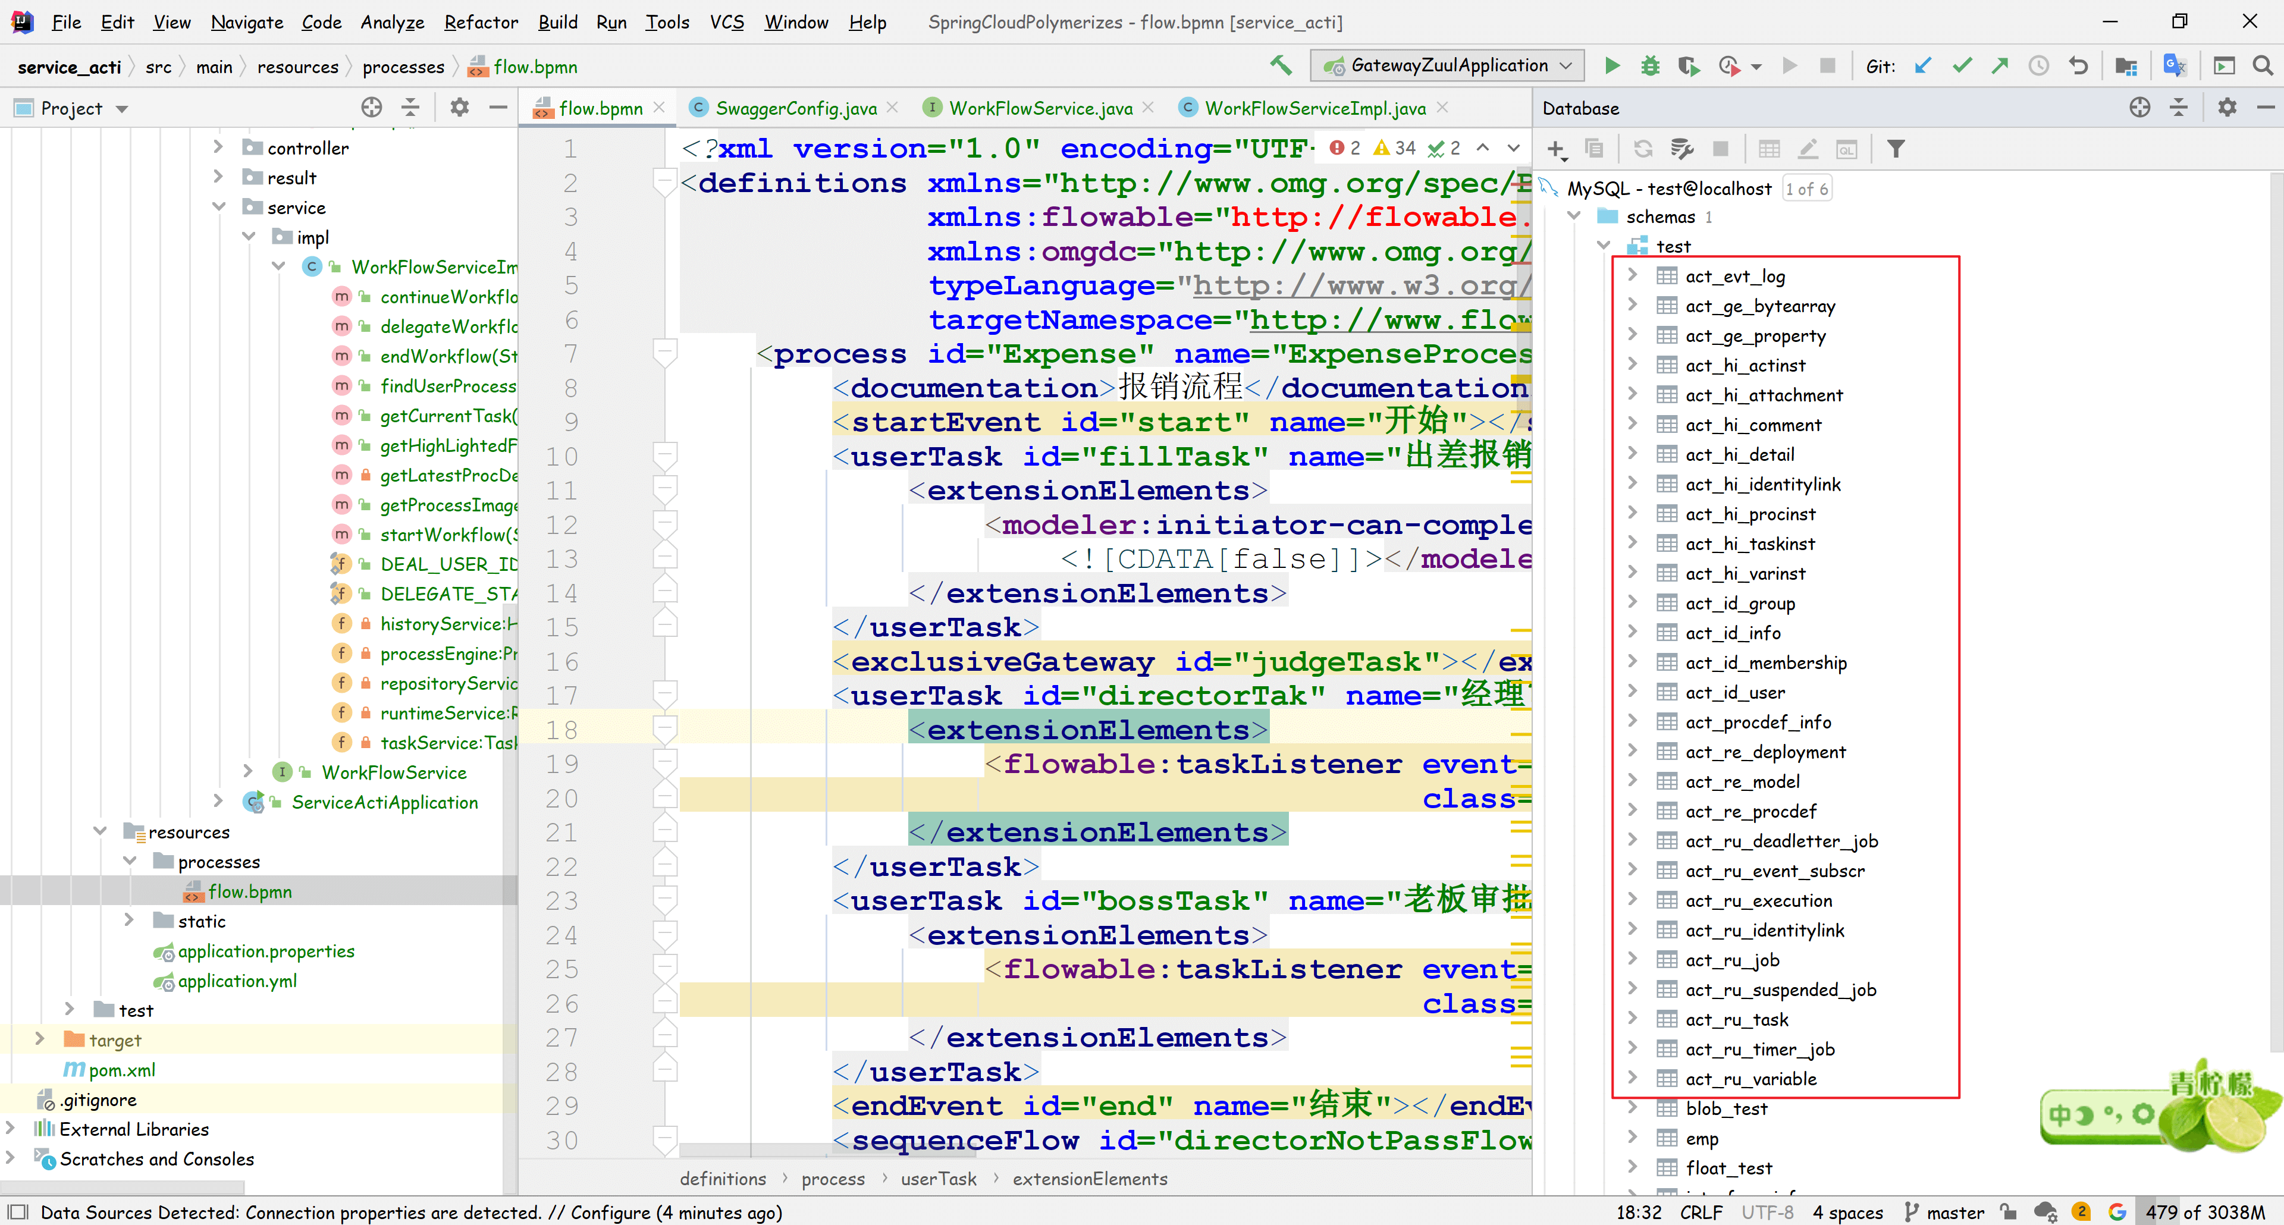The image size is (2284, 1225).
Task: Click the extensionElements breadcrumb at bottom
Action: [1090, 1179]
